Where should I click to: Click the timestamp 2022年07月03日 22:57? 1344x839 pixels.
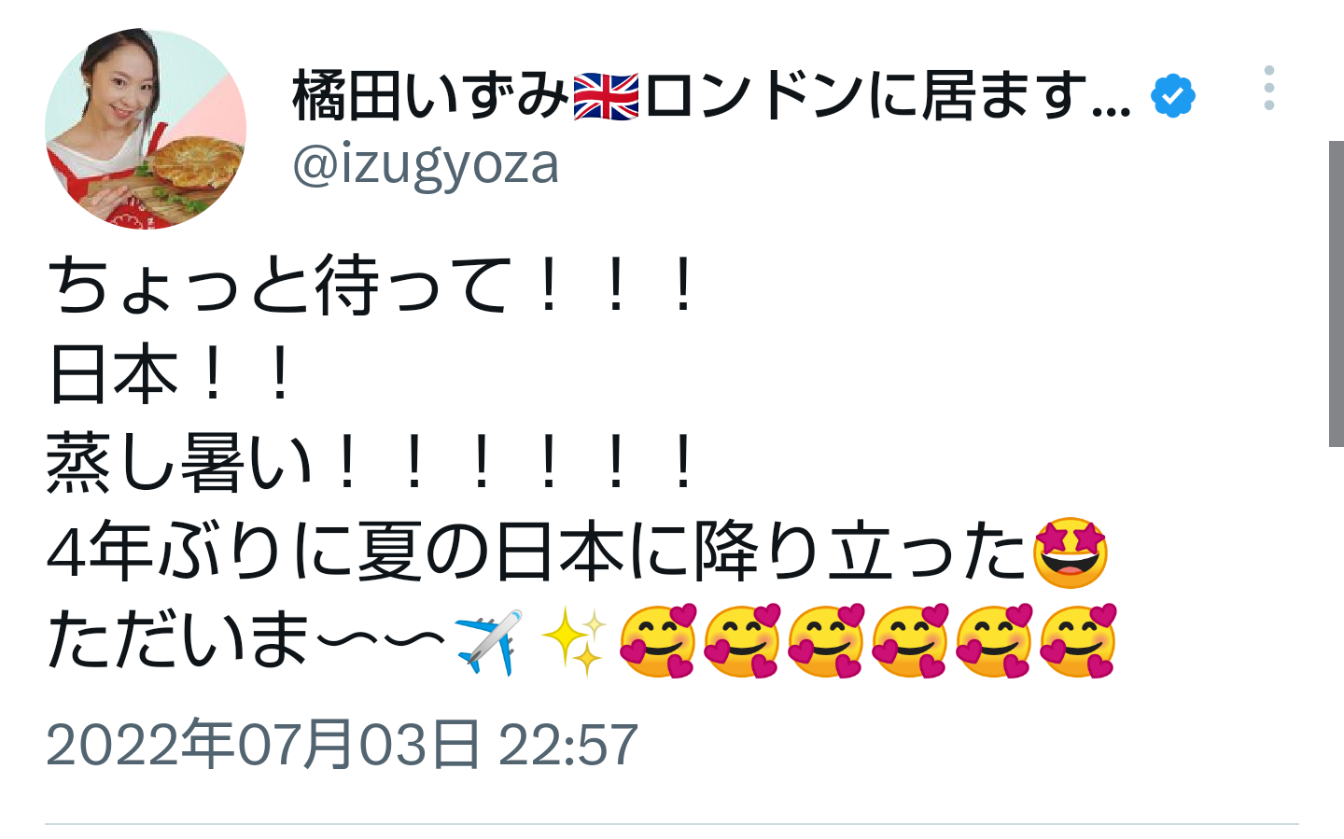(342, 744)
